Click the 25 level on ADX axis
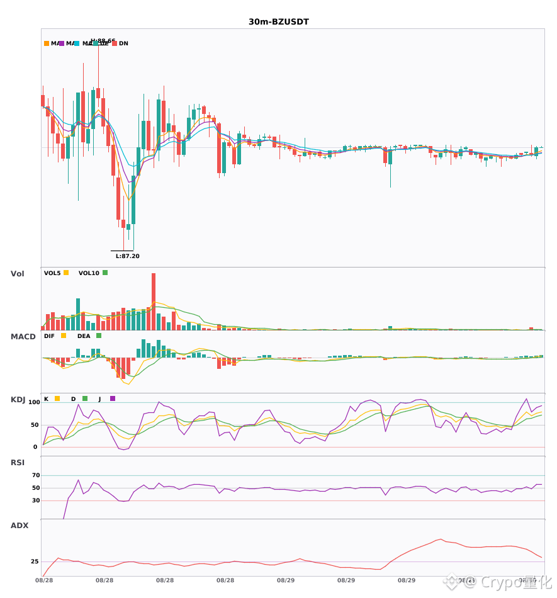 click(x=35, y=561)
